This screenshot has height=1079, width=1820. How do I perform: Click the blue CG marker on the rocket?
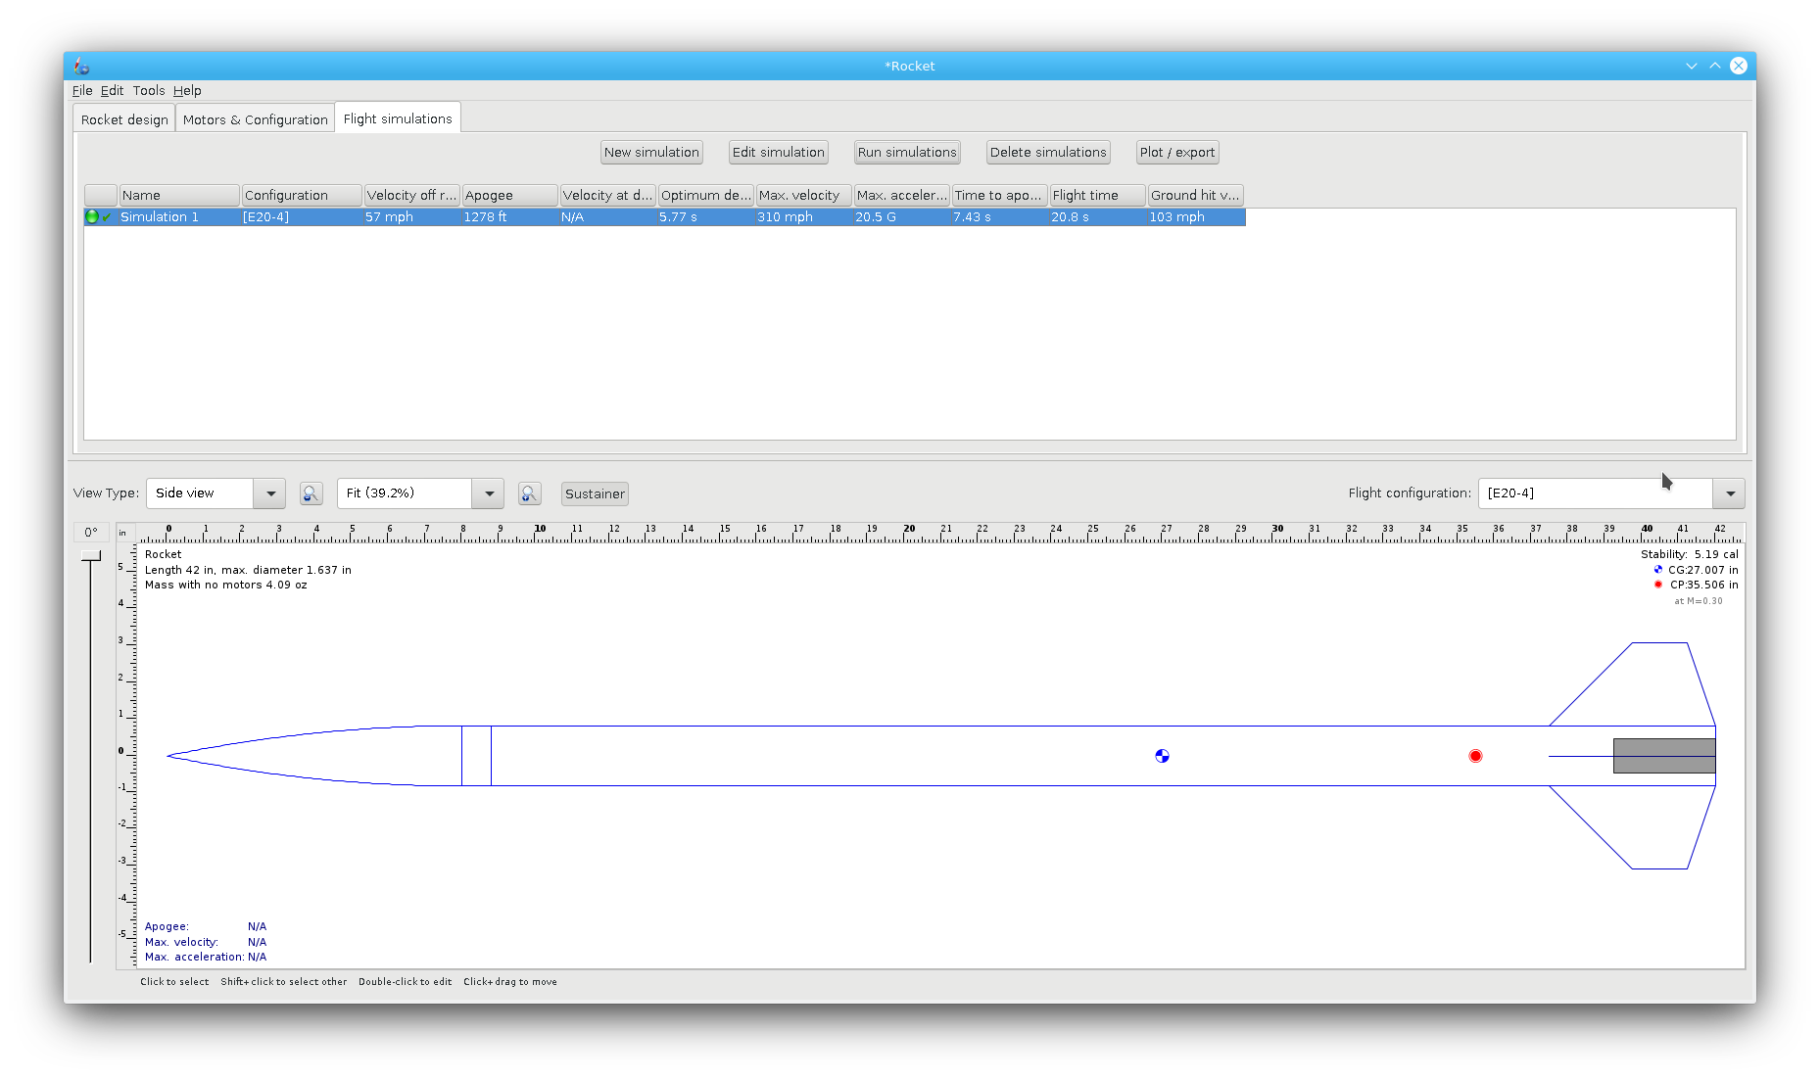click(x=1162, y=756)
